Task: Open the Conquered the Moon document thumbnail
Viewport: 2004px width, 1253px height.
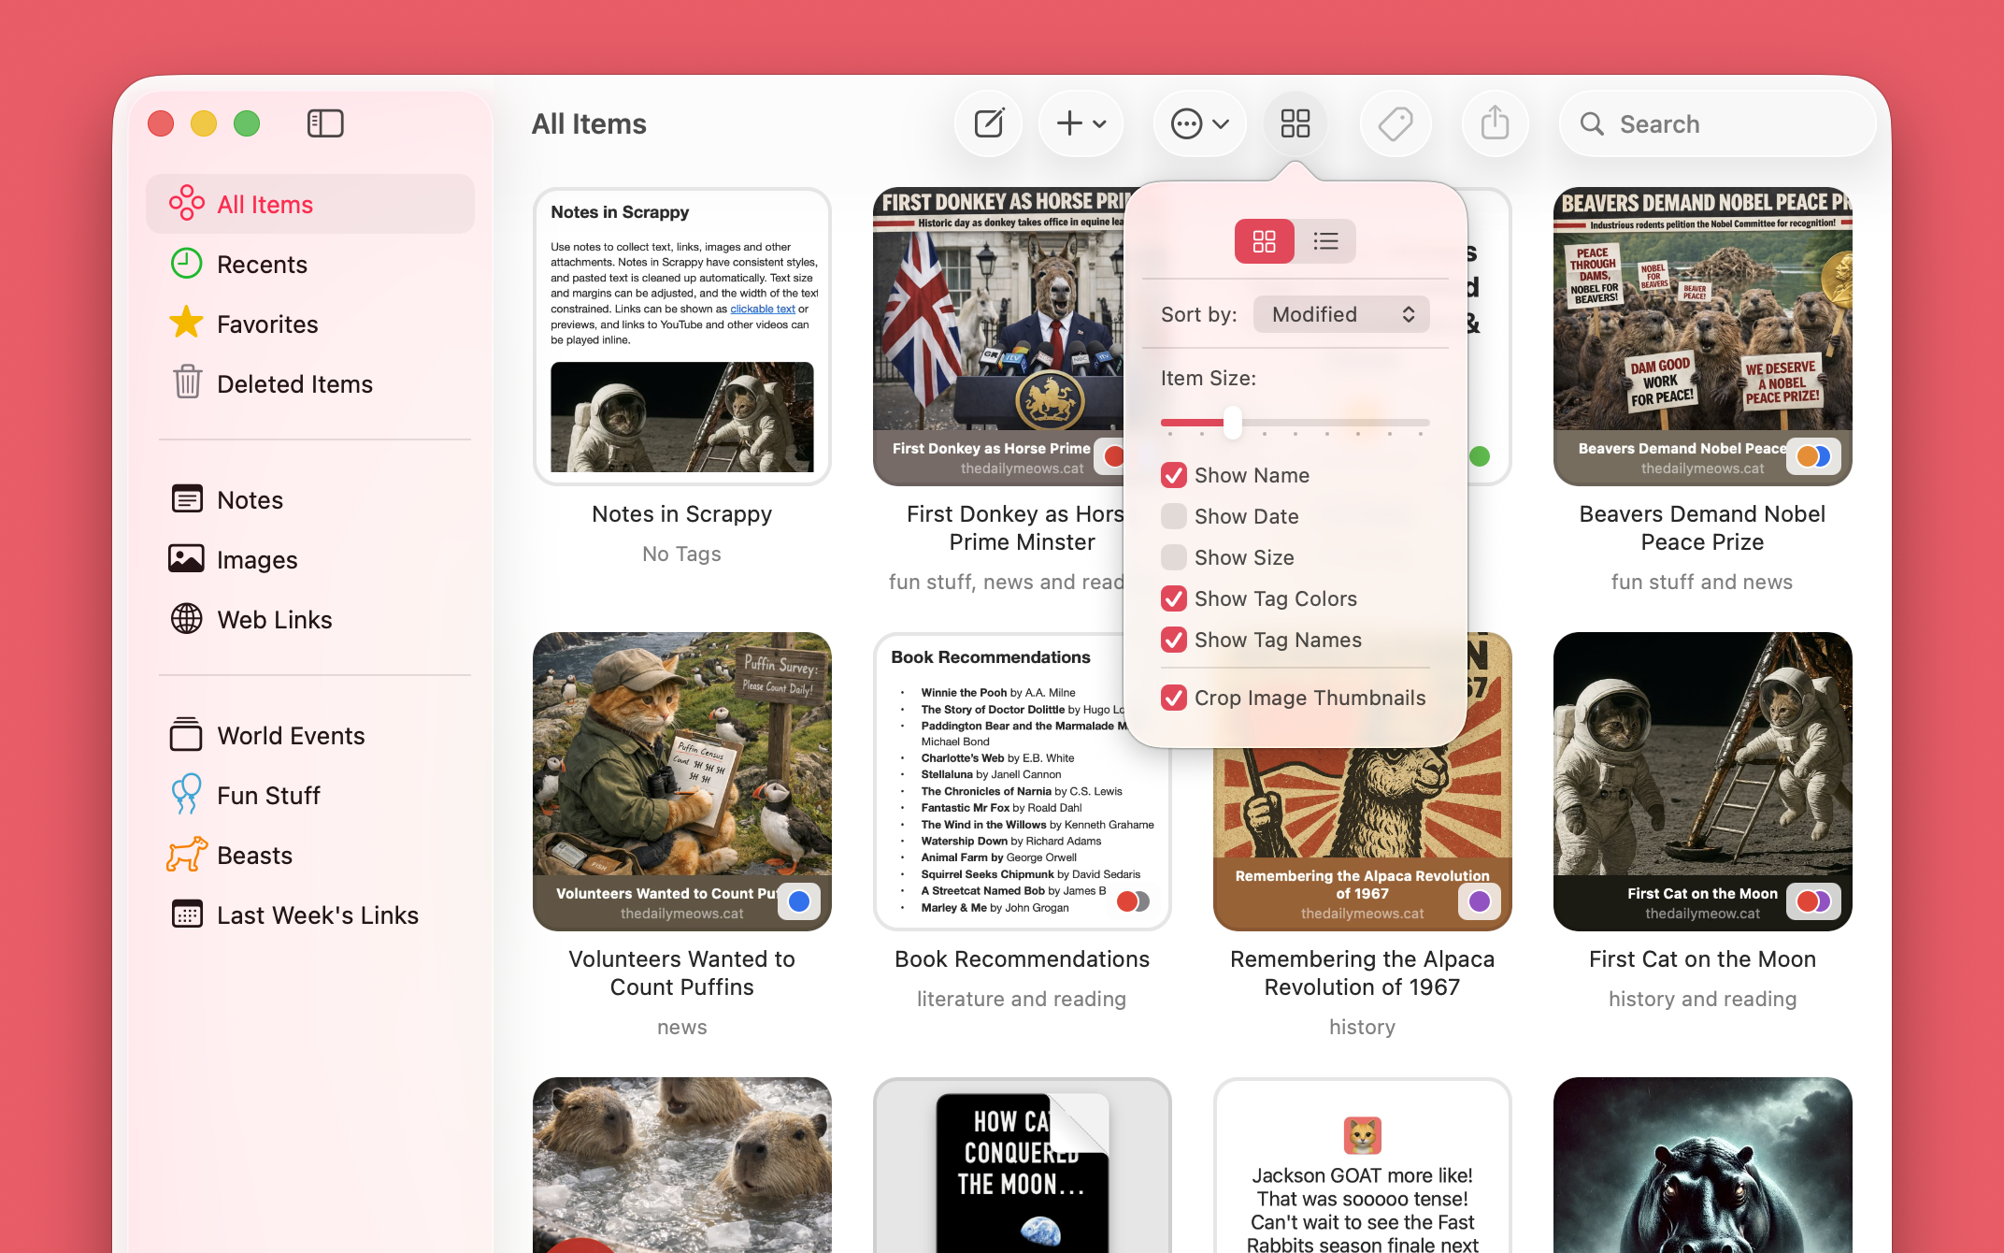Action: (x=1023, y=1165)
